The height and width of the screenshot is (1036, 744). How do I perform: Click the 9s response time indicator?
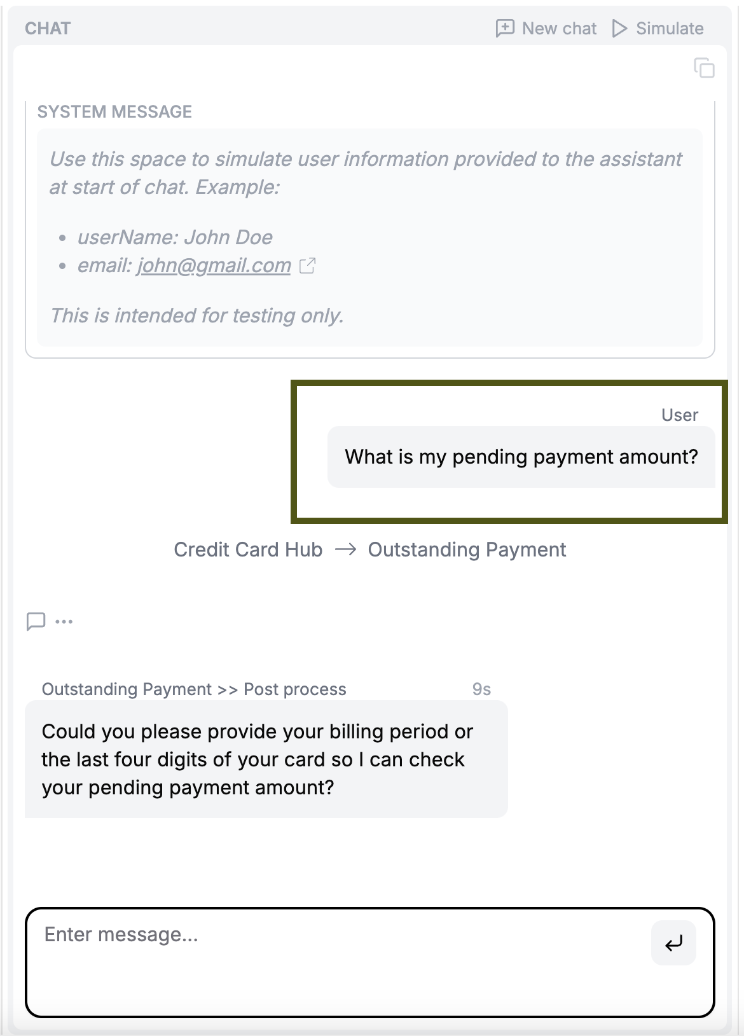tap(481, 689)
